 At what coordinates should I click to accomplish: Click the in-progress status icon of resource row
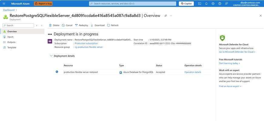(x=57, y=72)
